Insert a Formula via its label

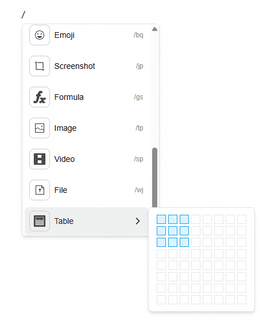pos(69,97)
